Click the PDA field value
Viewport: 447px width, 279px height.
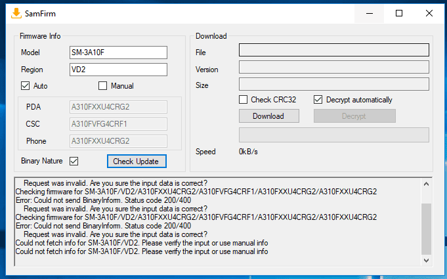tap(118, 107)
